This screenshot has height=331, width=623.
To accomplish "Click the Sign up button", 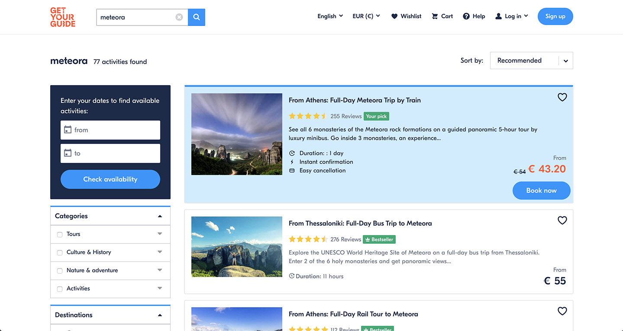I will click(x=555, y=16).
